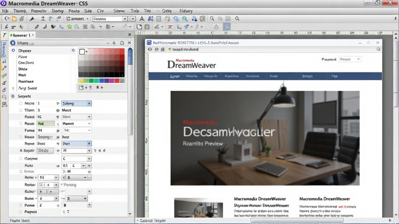Image resolution: width=399 pixels, height=224 pixels.
Task: Open the Froncly menu
Action: (39, 11)
